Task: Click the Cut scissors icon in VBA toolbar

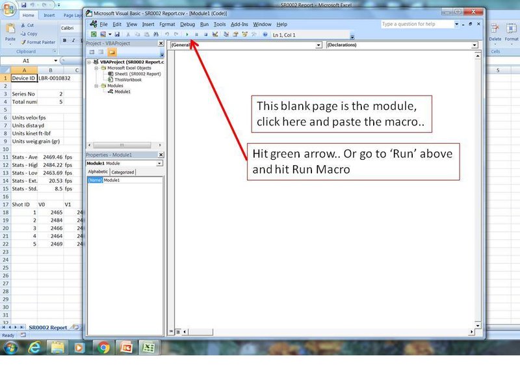Action: [x=128, y=34]
